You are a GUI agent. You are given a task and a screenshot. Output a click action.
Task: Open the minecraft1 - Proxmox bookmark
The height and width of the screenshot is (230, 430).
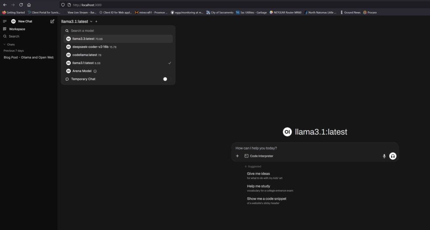pyautogui.click(x=151, y=12)
